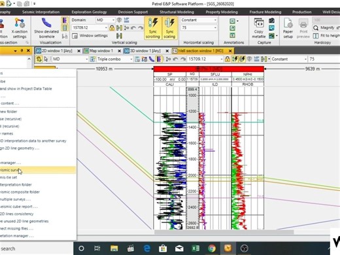Screen dimensions: 340x255
Task: Open Window settings
Action: (90, 35)
